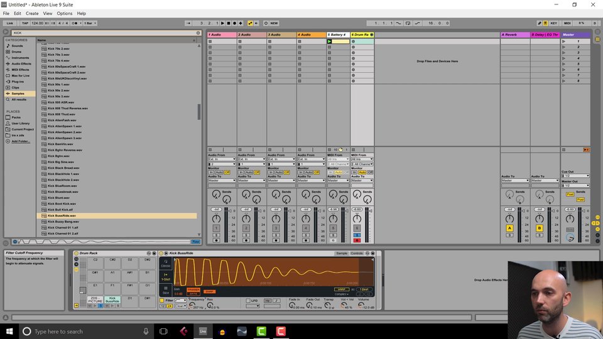Open the LFO waveform dropdown

(x=253, y=306)
